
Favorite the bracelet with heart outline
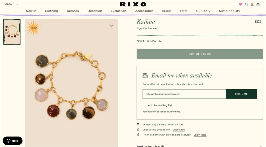coord(111,25)
